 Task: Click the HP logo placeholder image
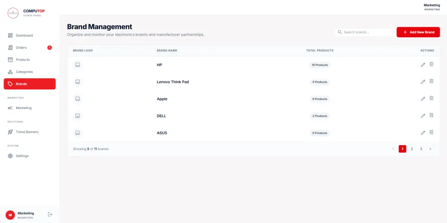tap(77, 65)
